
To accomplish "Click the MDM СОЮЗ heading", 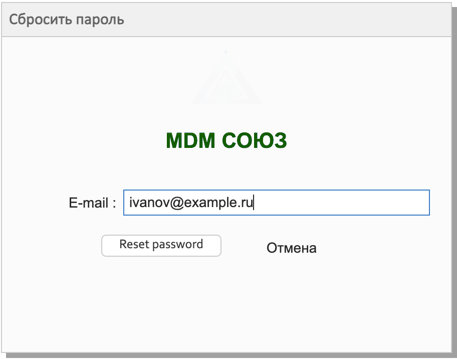I will [226, 141].
